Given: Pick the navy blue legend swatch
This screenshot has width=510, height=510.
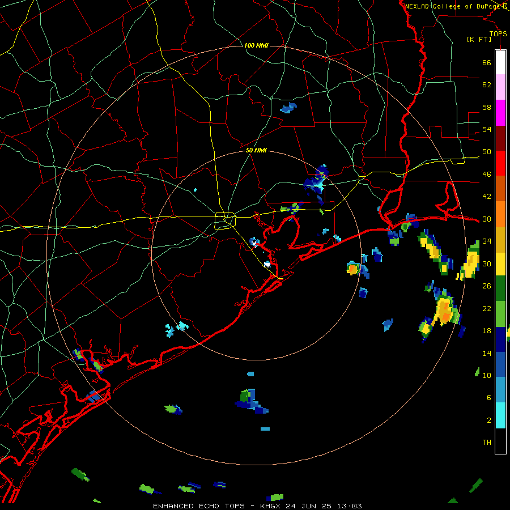Looking at the screenshot, I should (500, 339).
